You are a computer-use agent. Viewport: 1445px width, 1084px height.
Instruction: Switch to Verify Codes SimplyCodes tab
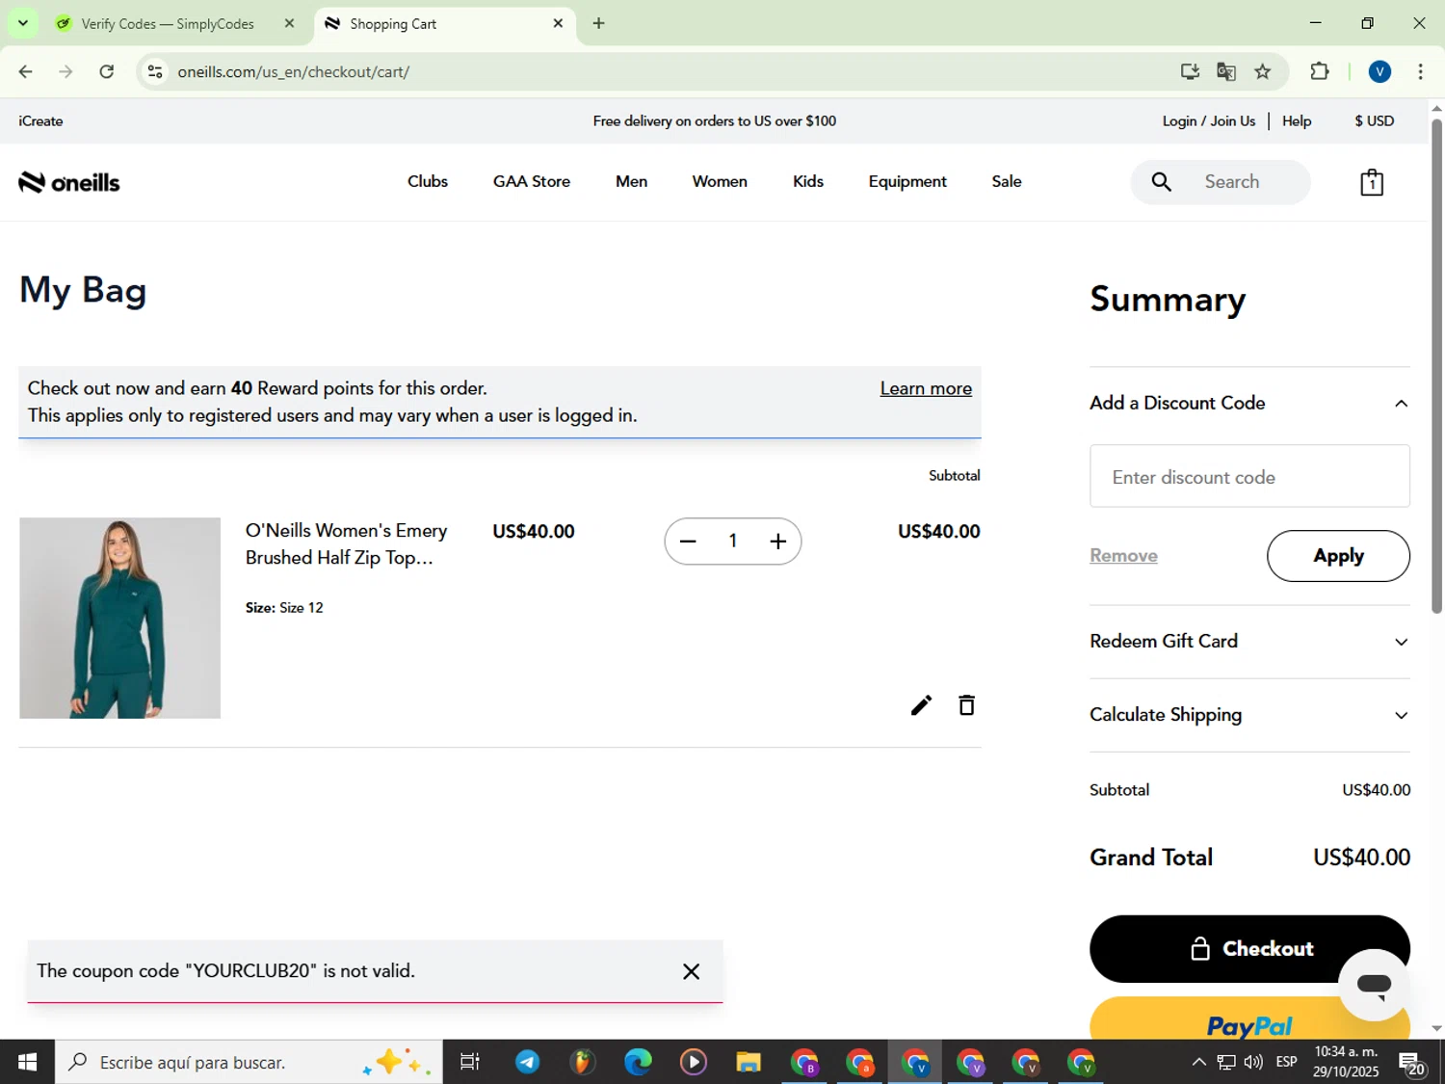click(x=168, y=24)
